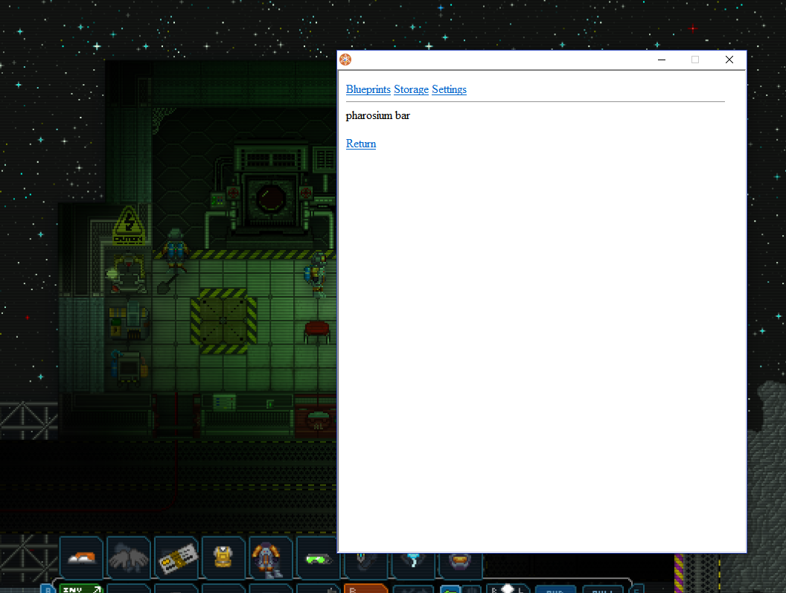Click the hazard-striped floor hatch

pos(223,321)
